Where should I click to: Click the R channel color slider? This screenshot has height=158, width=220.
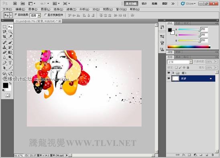click(x=189, y=29)
